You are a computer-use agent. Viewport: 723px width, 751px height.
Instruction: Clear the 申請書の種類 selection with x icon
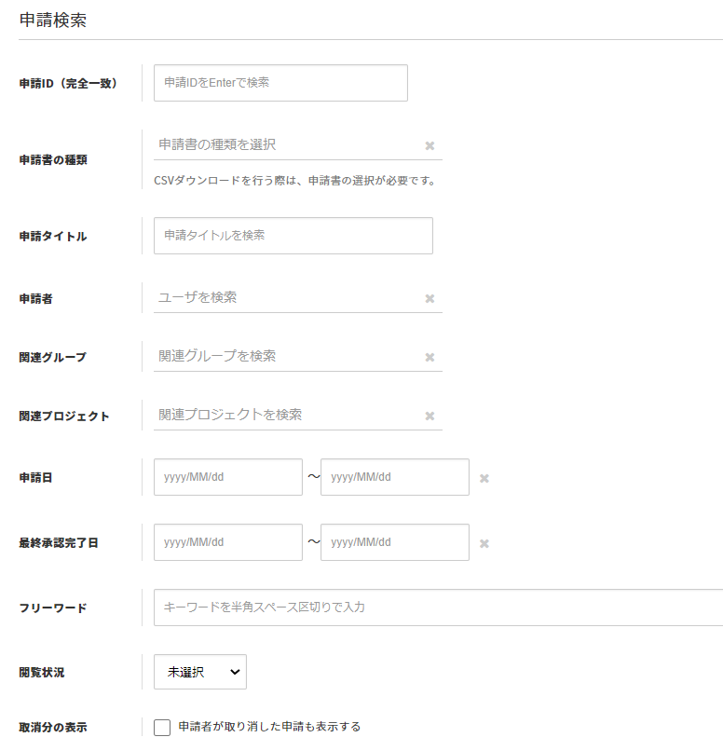430,146
